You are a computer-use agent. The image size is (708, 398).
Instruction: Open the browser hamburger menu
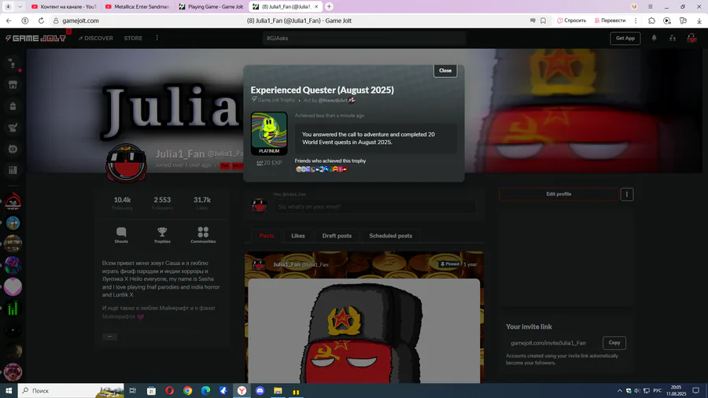pyautogui.click(x=651, y=7)
